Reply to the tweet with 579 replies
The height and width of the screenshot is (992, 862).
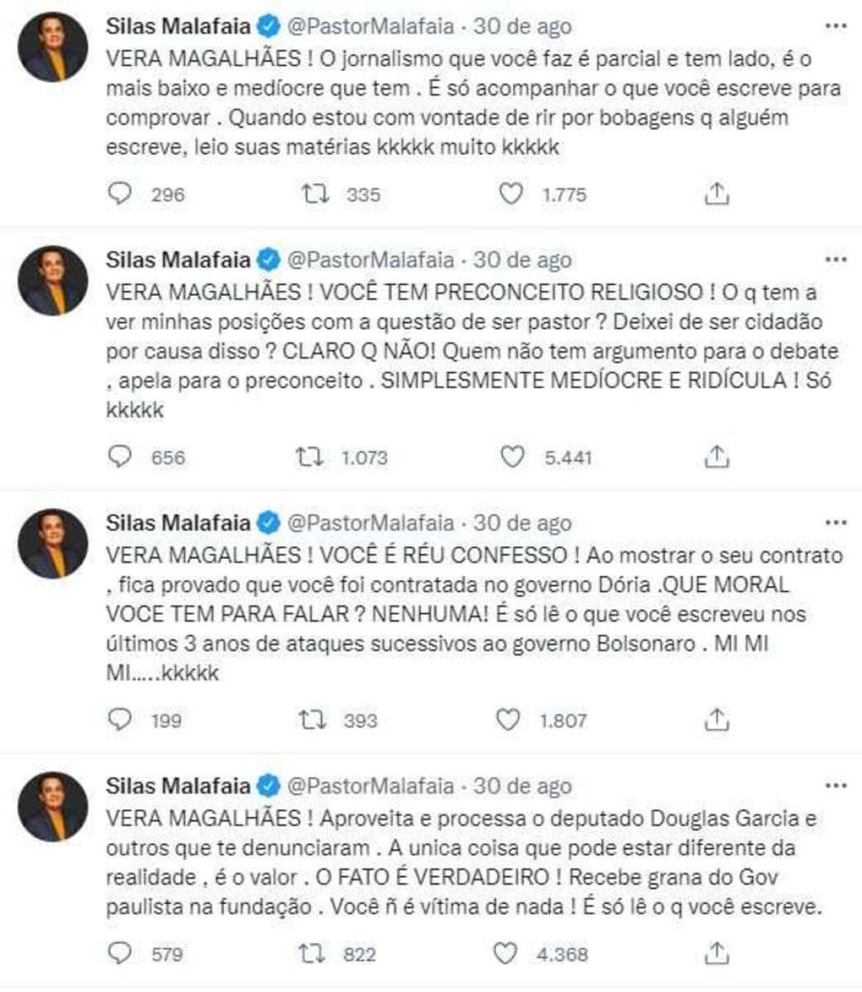119,954
